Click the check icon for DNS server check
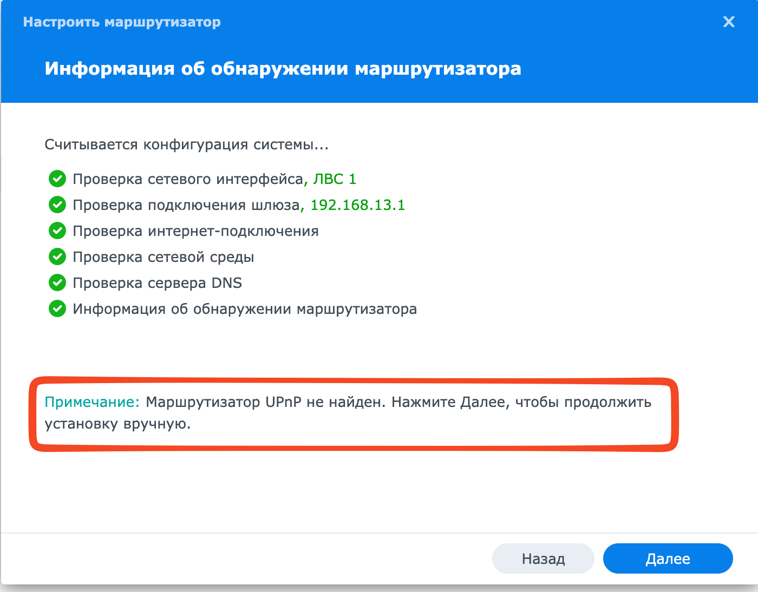This screenshot has width=758, height=592. pyautogui.click(x=57, y=282)
